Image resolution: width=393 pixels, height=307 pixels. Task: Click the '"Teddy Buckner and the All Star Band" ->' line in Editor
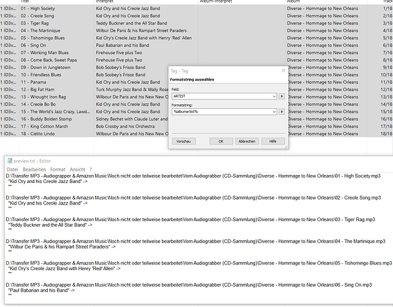click(x=50, y=225)
